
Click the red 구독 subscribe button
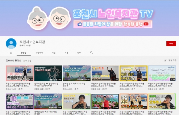tap(171, 44)
